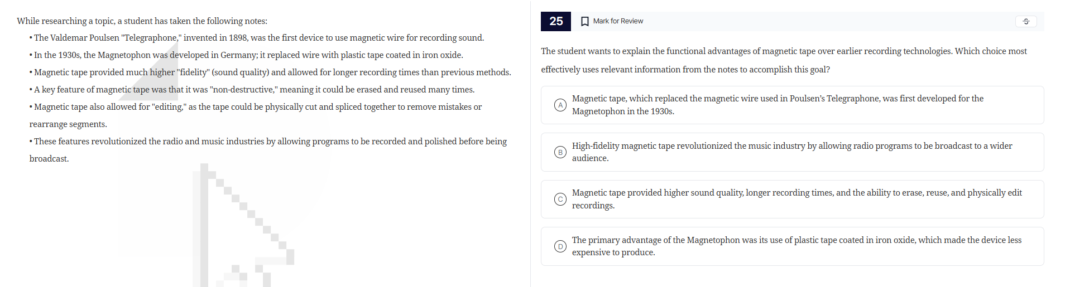1070x287 pixels.
Task: Click the note about higher fidelity
Action: tap(272, 72)
